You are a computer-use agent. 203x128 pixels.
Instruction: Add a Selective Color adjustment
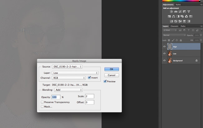pos(184,21)
